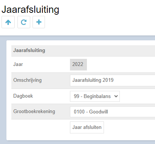Click the large Jaarafsluiting page title
The image size is (155, 144).
(x=30, y=9)
